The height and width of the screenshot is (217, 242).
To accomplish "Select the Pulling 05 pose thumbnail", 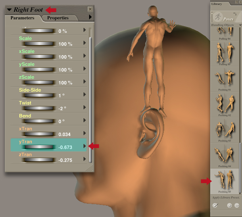I will (225, 54).
